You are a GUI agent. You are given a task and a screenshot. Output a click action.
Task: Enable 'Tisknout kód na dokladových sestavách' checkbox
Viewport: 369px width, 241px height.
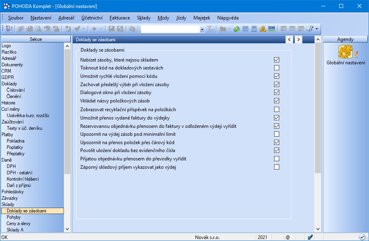[x=277, y=68]
